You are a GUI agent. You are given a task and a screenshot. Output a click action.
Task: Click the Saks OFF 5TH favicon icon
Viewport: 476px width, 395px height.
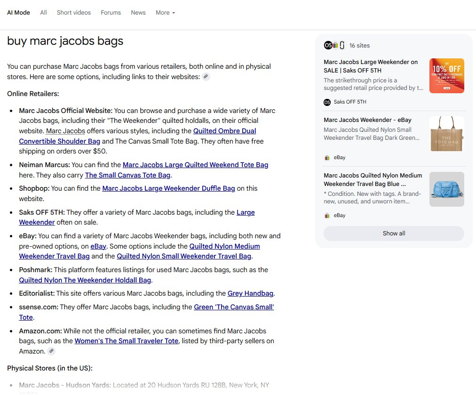coord(327,102)
